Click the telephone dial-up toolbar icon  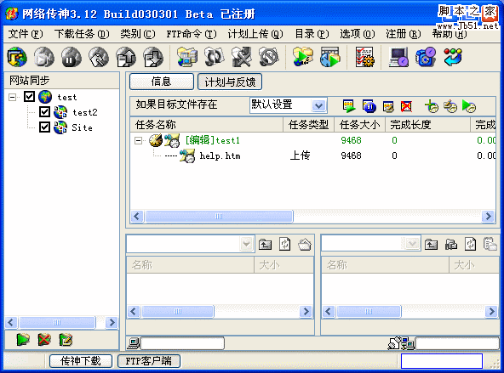pyautogui.click(x=426, y=58)
